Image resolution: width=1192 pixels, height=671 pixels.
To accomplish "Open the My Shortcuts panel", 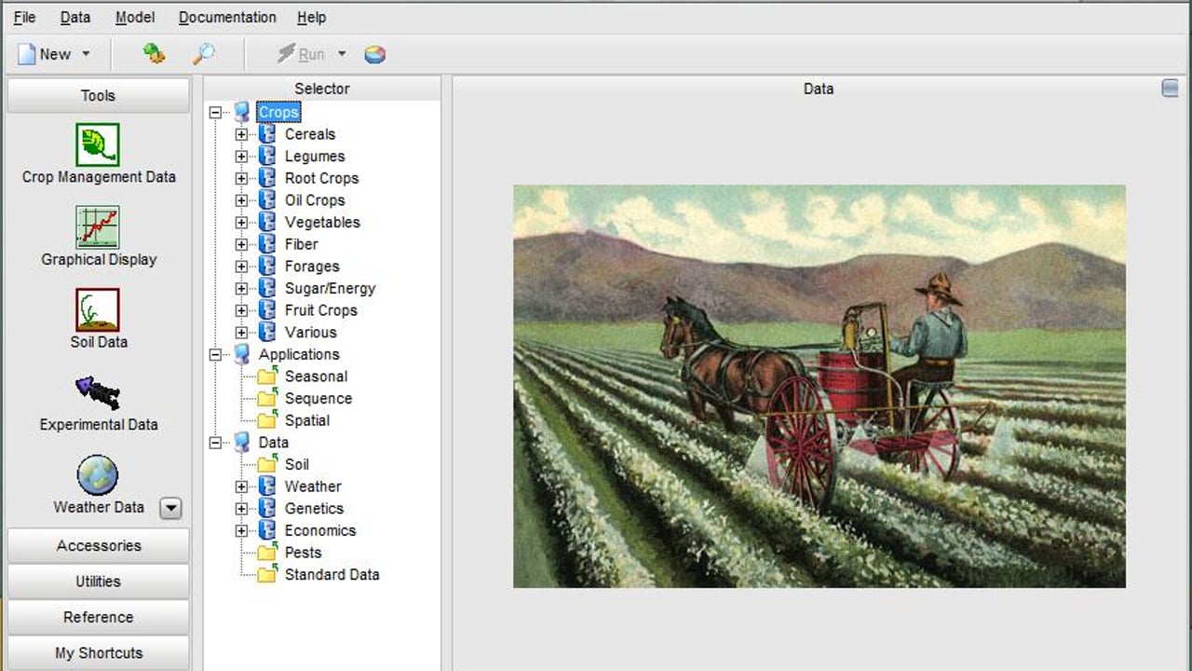I will click(x=98, y=653).
